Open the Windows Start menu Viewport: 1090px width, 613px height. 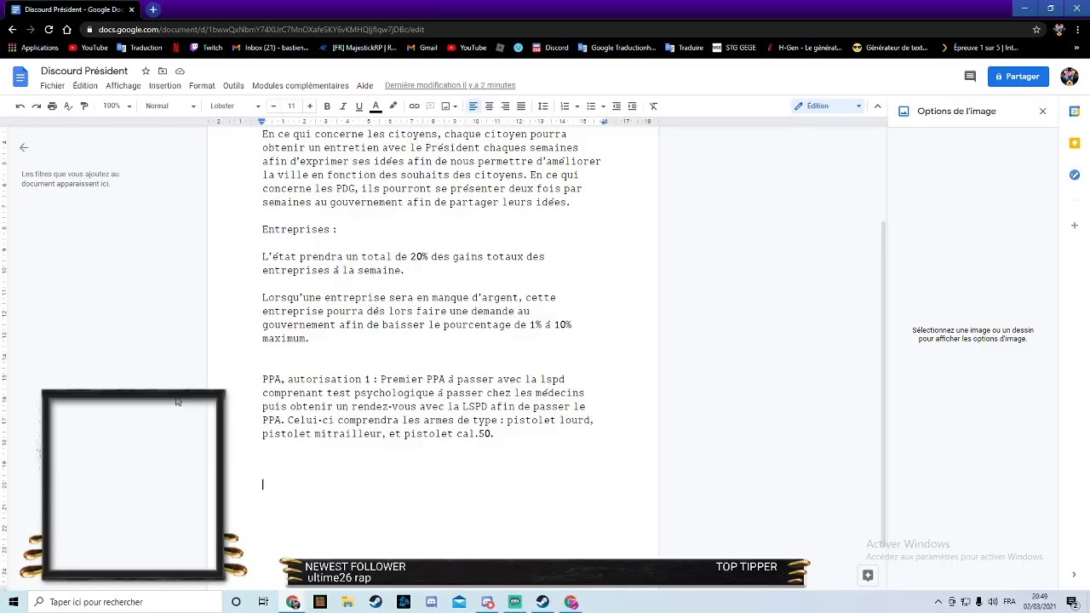(14, 602)
